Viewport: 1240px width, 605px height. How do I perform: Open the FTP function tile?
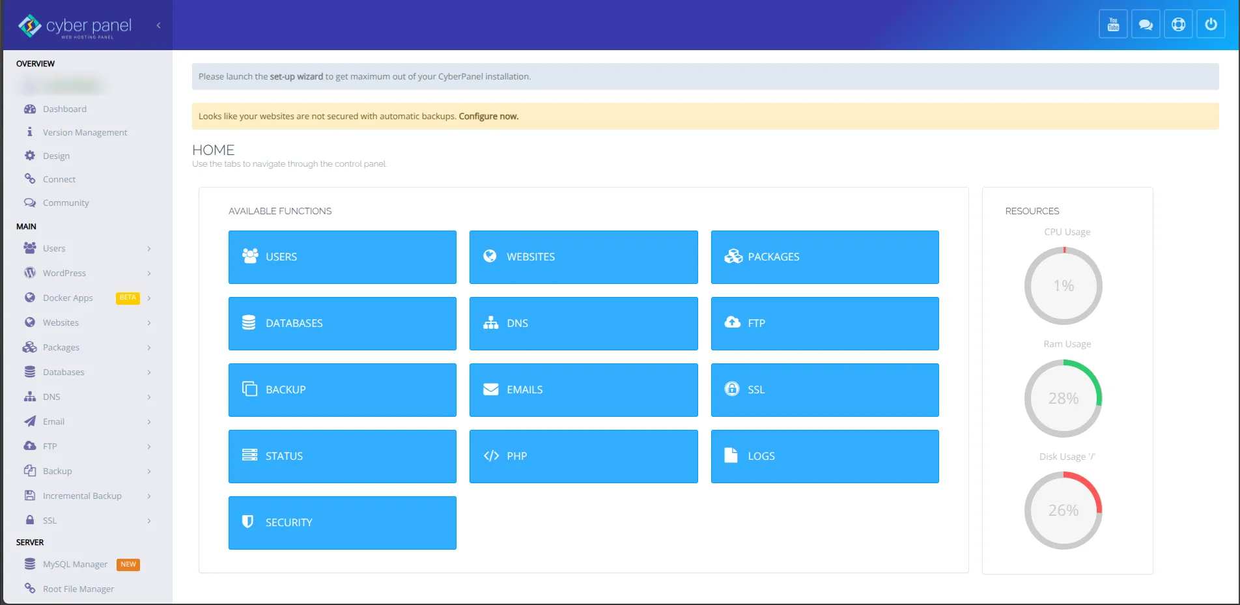tap(825, 324)
